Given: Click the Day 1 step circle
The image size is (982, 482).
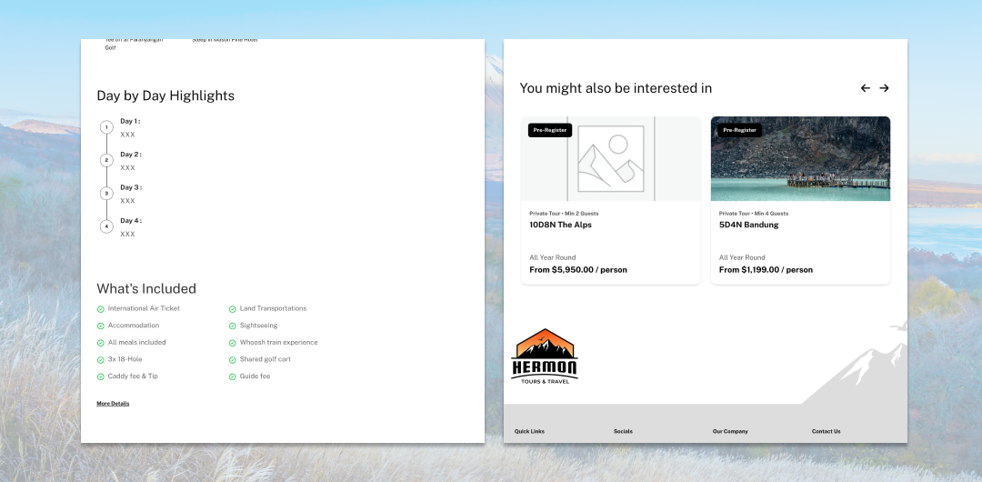Looking at the screenshot, I should [x=106, y=127].
